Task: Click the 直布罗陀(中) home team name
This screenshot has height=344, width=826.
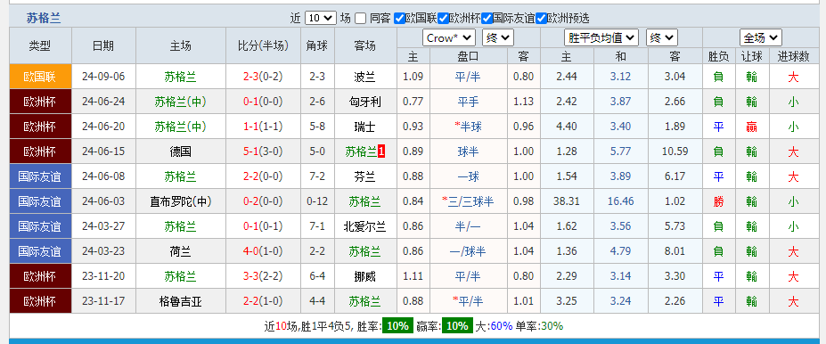Action: pos(181,201)
